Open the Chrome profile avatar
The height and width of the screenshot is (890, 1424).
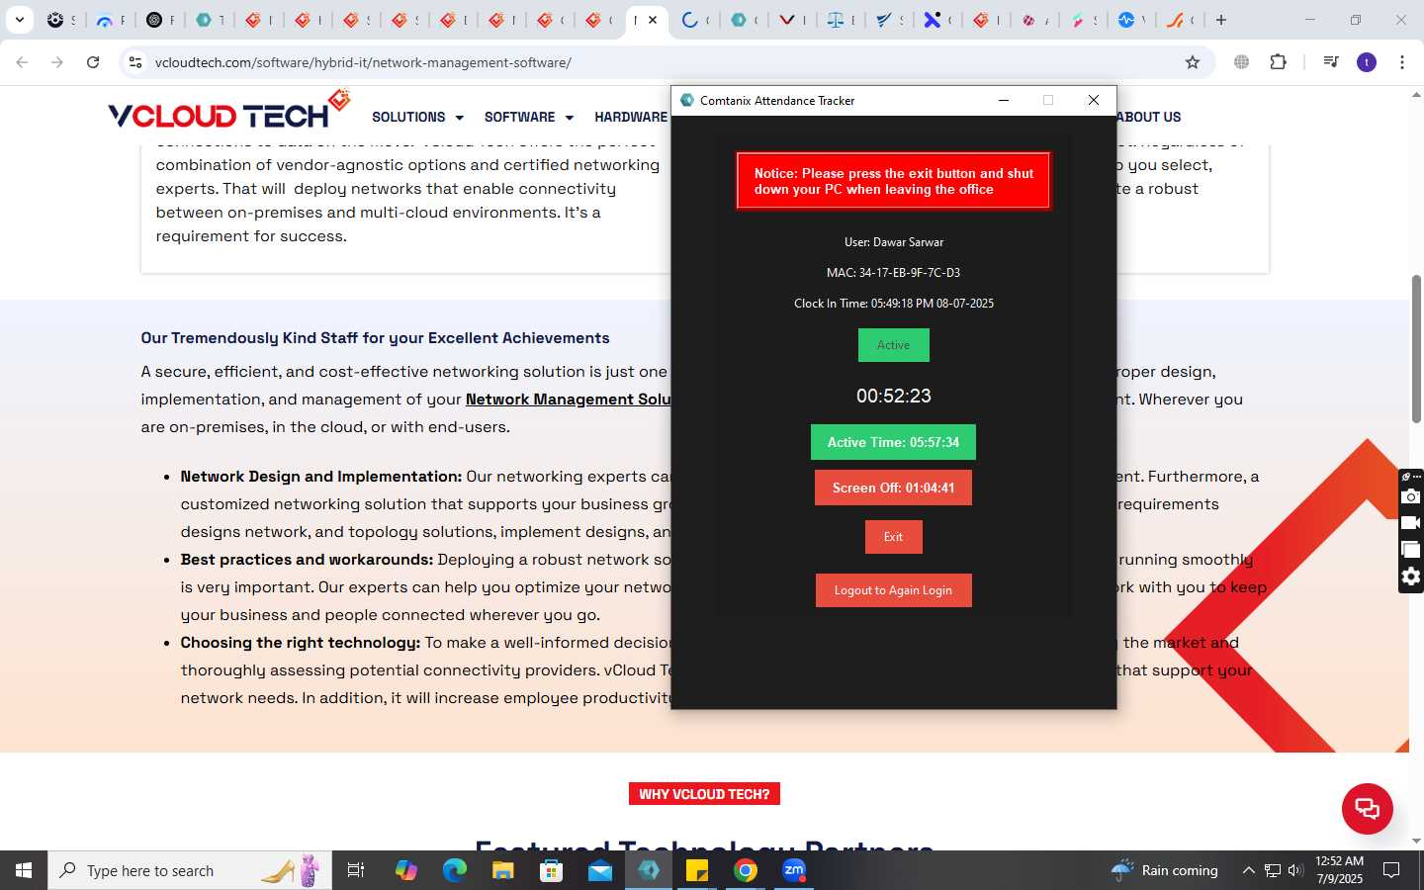point(1367,62)
